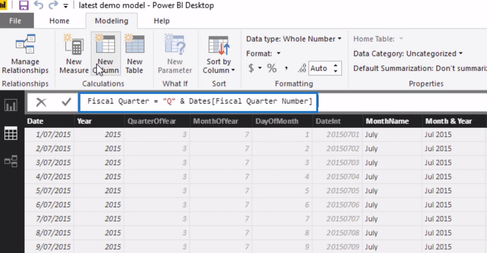The width and height of the screenshot is (487, 253).
Task: Select the MonthName column header
Action: pyautogui.click(x=392, y=121)
